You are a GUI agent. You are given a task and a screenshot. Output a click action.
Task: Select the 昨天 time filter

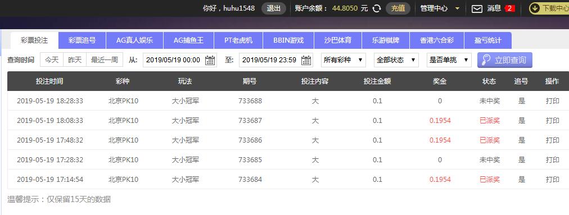(x=75, y=60)
